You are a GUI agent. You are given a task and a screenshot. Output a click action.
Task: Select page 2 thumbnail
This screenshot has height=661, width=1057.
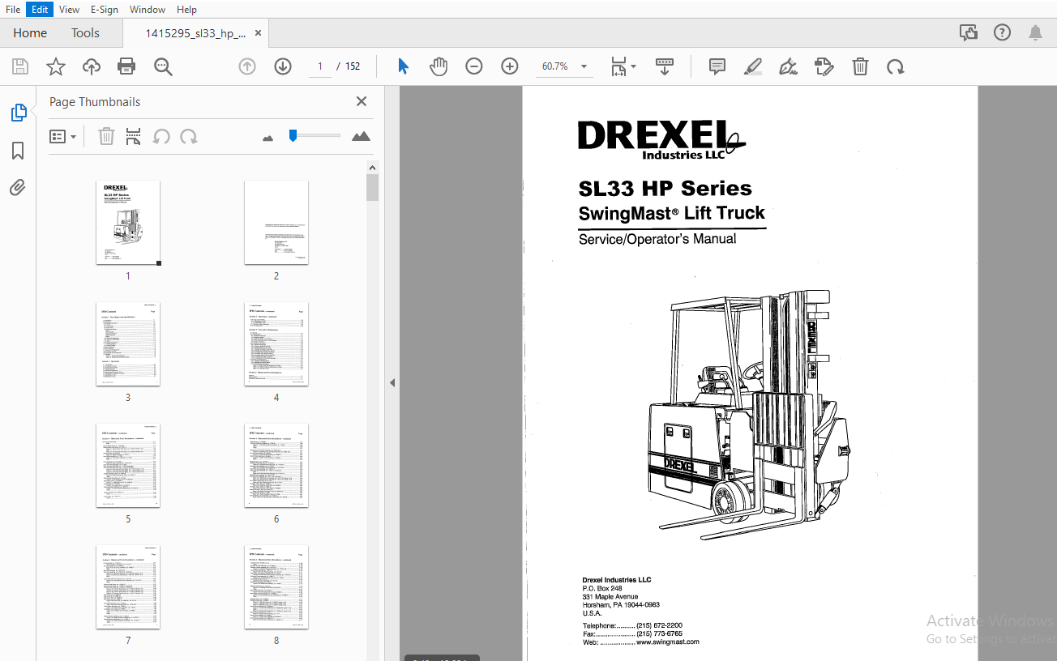click(276, 222)
